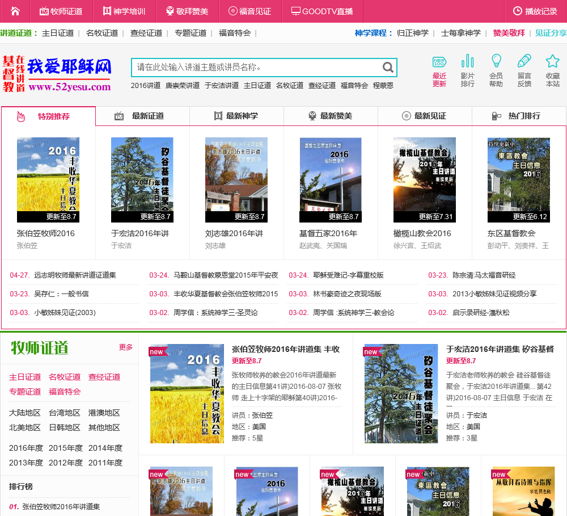Open 归正神学 course link

[x=413, y=33]
